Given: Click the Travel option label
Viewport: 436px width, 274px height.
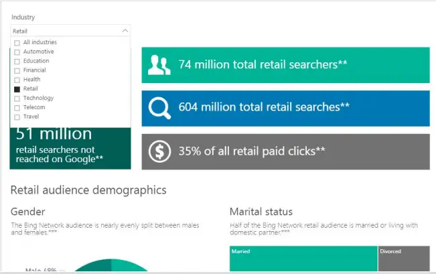Looking at the screenshot, I should click(x=31, y=117).
